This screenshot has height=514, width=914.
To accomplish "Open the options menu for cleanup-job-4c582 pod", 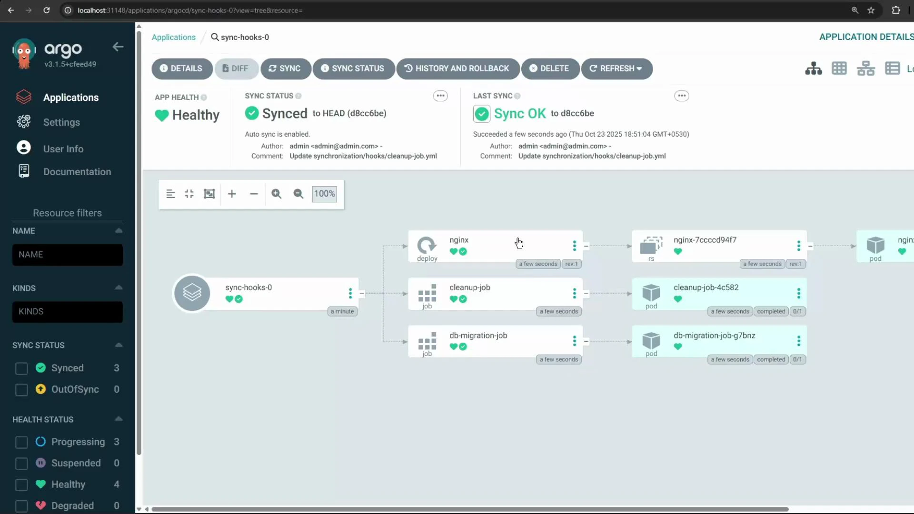I will 798,293.
